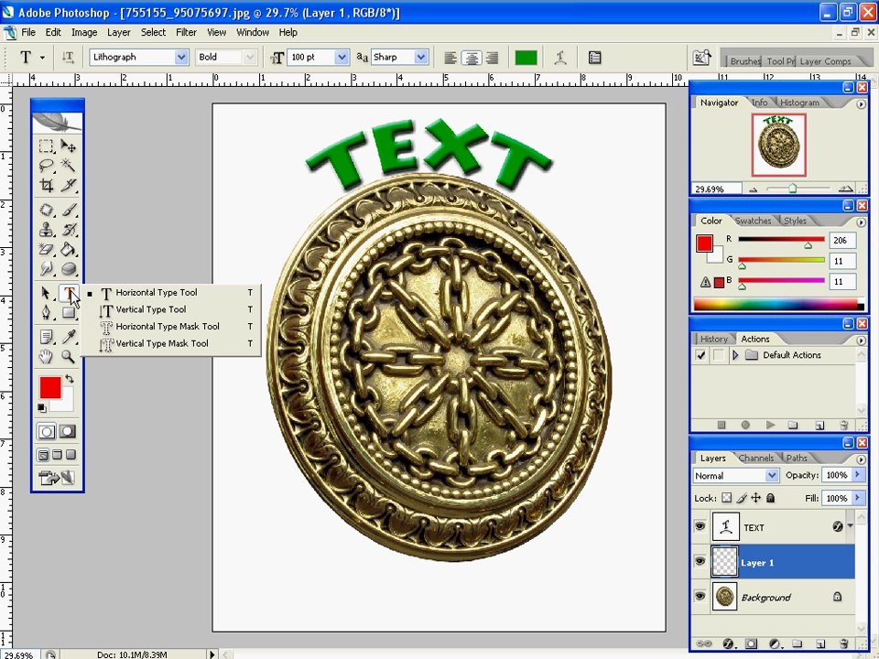Screen dimensions: 879x659
Task: Select the Slice tool
Action: [x=69, y=184]
